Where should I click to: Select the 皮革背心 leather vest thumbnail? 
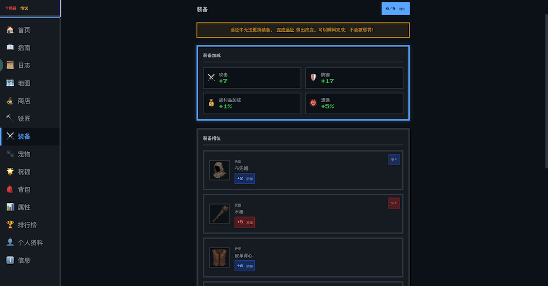click(219, 258)
